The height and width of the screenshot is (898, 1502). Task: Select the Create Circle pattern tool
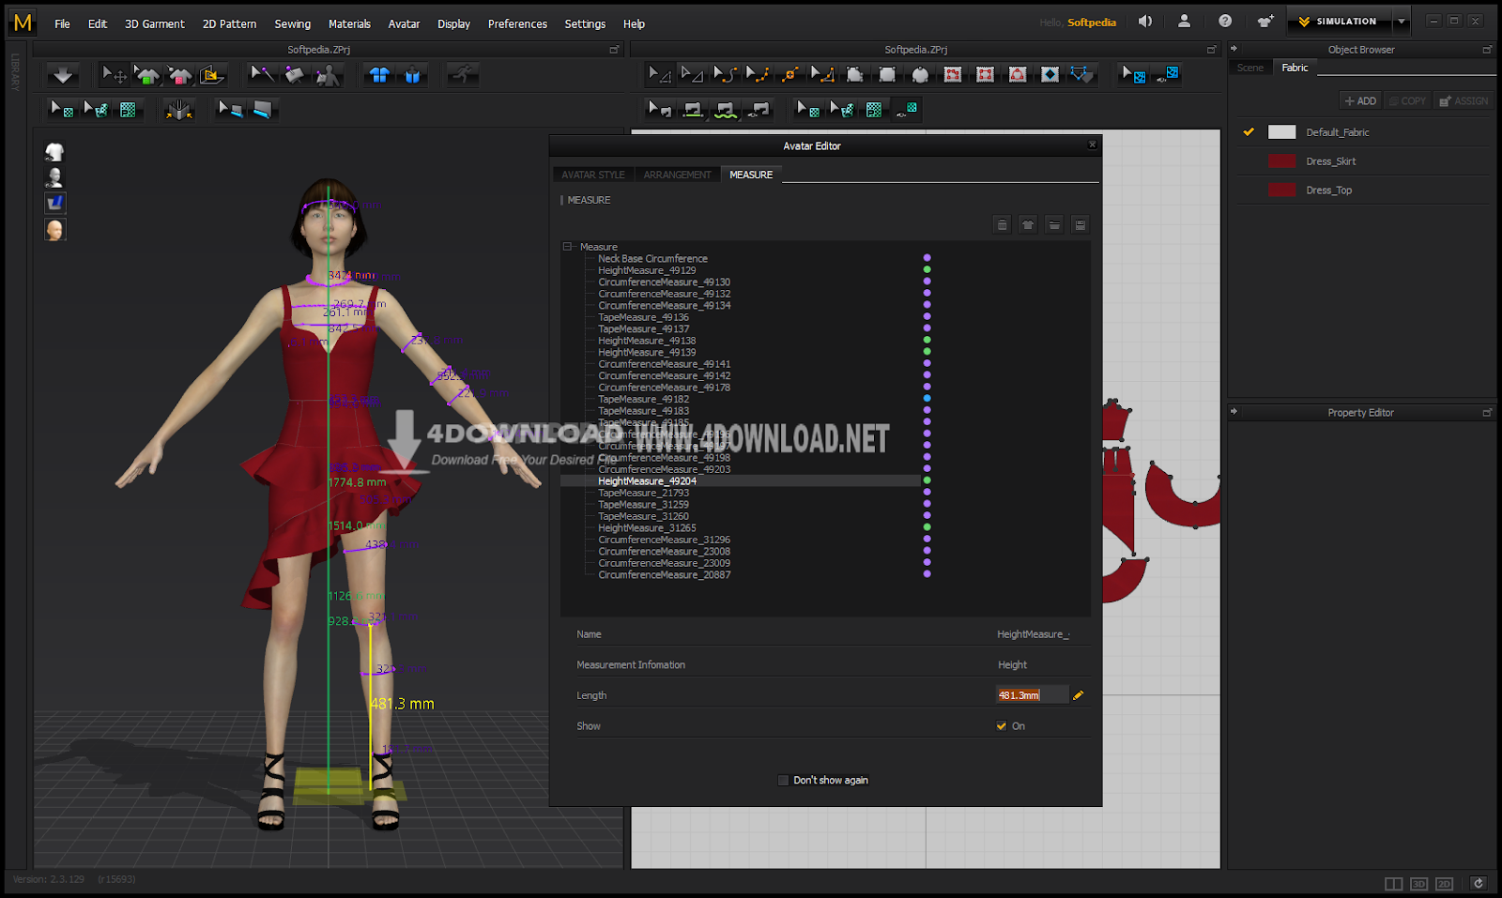point(920,74)
